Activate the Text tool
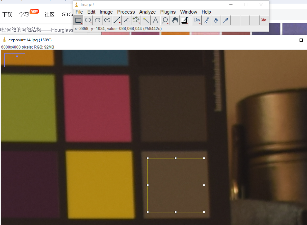Screen dimensions: 307x225 coord(155,20)
